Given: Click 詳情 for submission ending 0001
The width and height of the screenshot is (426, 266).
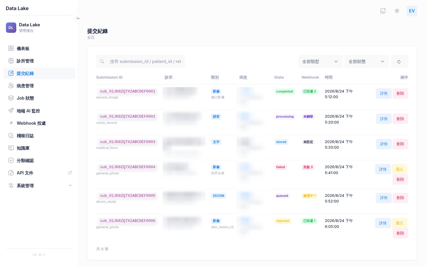Looking at the screenshot, I should click(x=384, y=93).
